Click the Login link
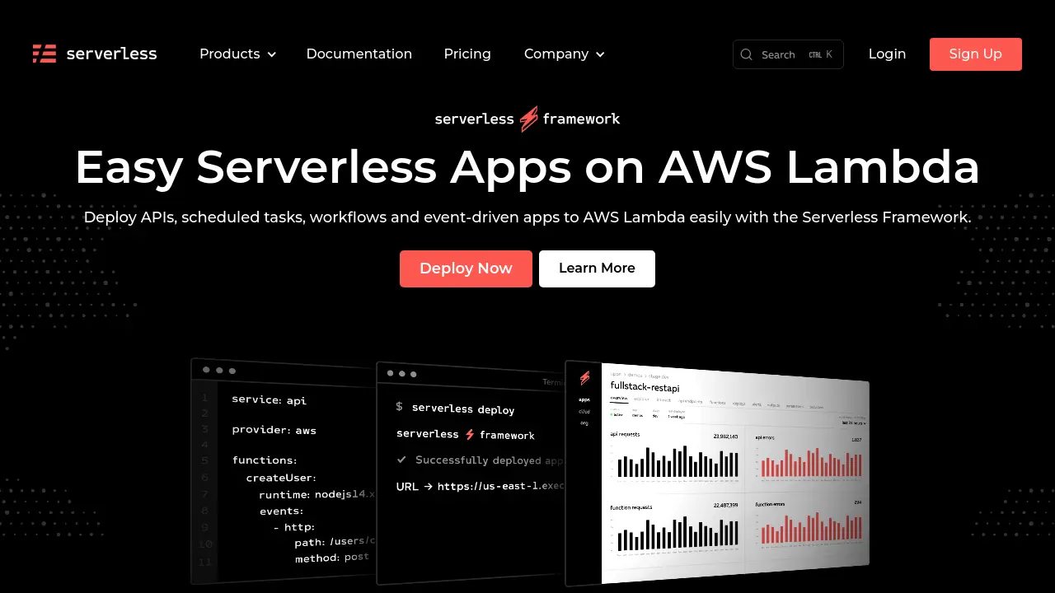This screenshot has width=1055, height=593. (x=887, y=54)
